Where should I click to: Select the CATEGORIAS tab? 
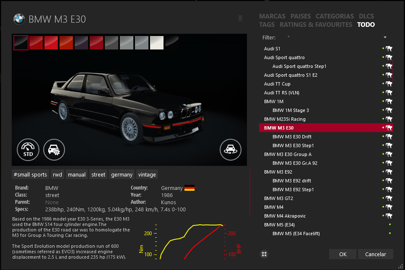[335, 16]
